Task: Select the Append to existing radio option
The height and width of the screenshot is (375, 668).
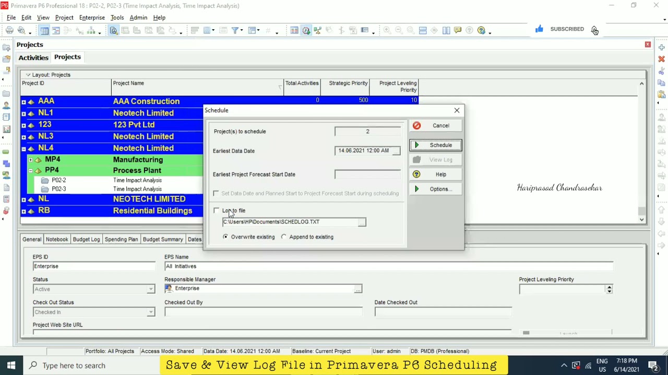Action: [284, 237]
